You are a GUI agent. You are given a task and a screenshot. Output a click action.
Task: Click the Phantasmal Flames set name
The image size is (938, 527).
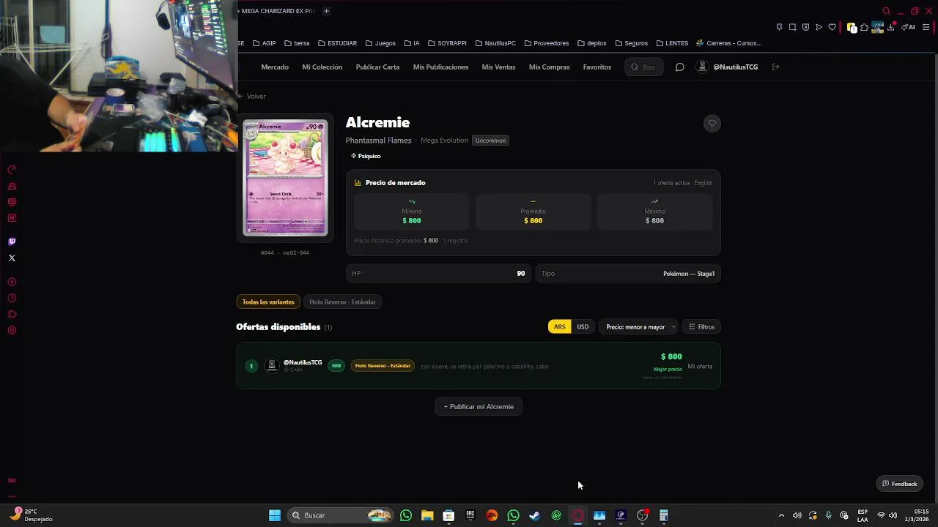[x=378, y=141]
